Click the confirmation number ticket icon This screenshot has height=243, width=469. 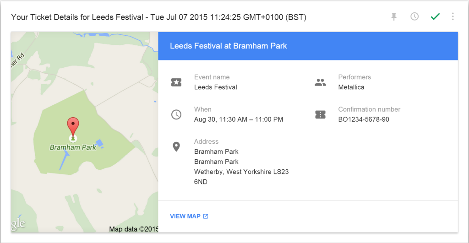(x=320, y=115)
